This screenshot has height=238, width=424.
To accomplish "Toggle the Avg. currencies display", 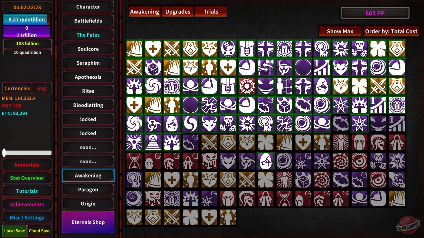I will coord(42,88).
